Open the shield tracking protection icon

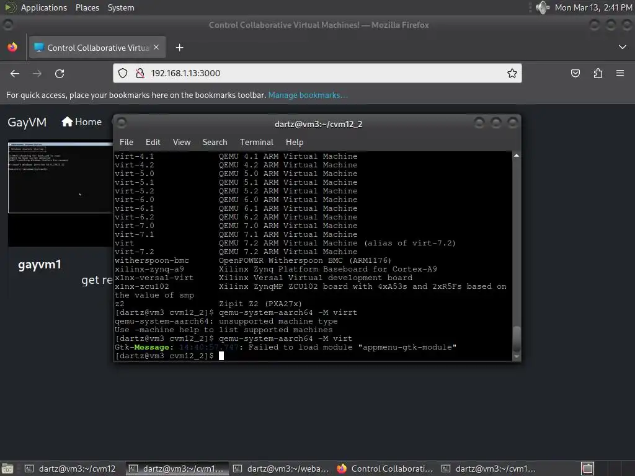123,73
